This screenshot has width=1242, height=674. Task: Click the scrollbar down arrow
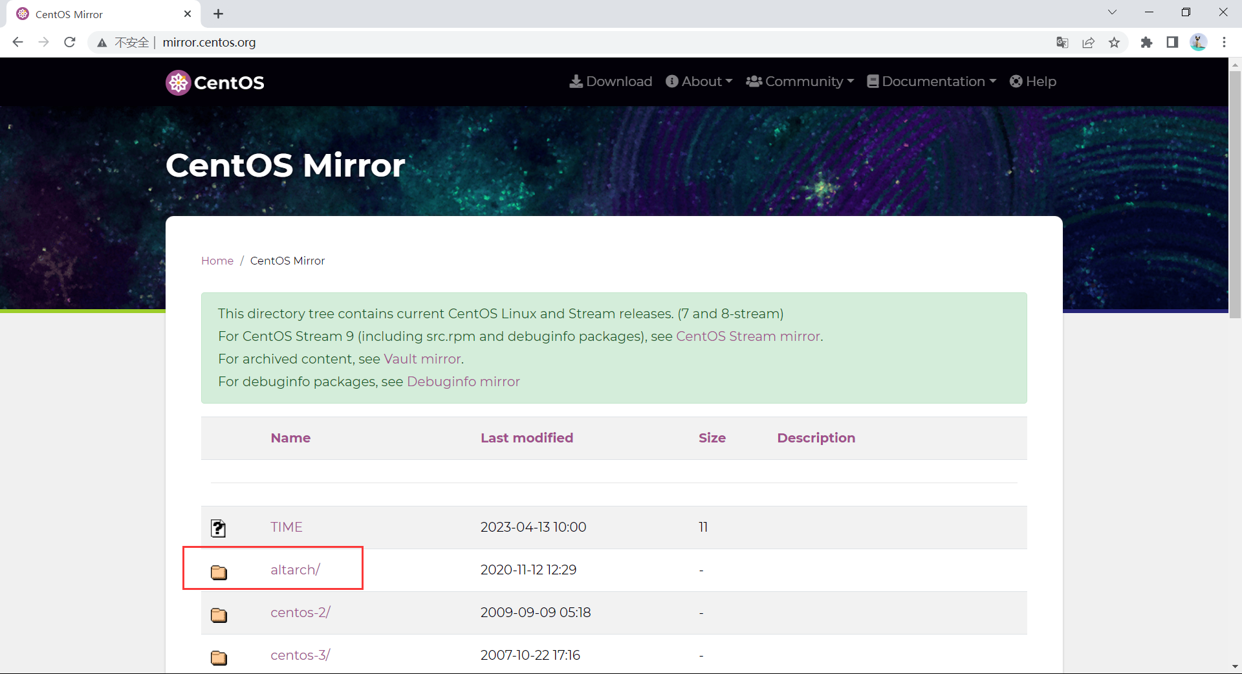pos(1235,667)
